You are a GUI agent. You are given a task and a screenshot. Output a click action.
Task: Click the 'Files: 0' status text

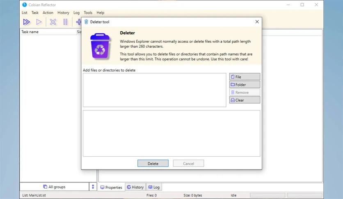tap(151, 195)
